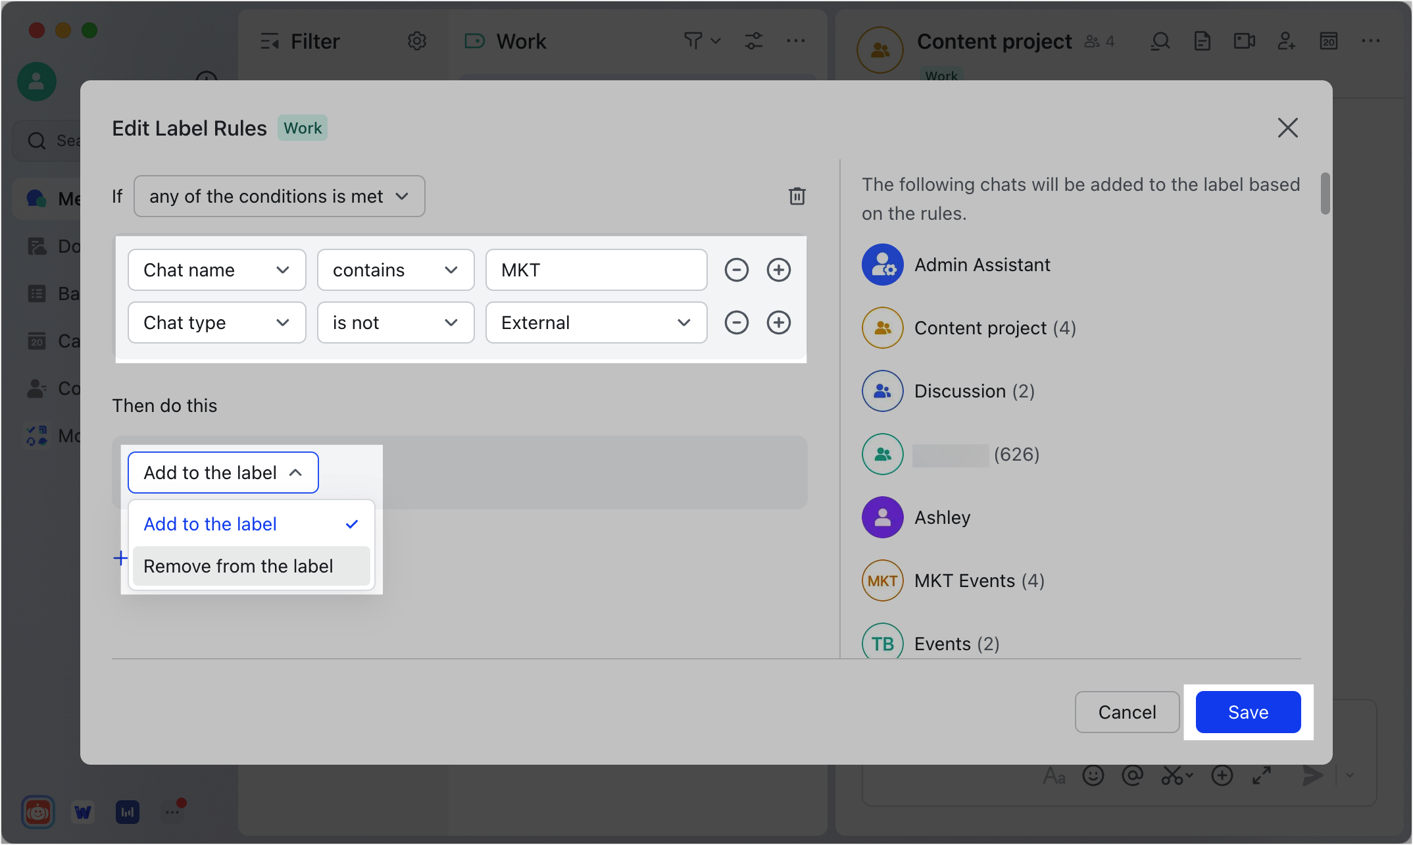This screenshot has height=845, width=1413.
Task: Click the MKT Events chat avatar
Action: click(882, 580)
